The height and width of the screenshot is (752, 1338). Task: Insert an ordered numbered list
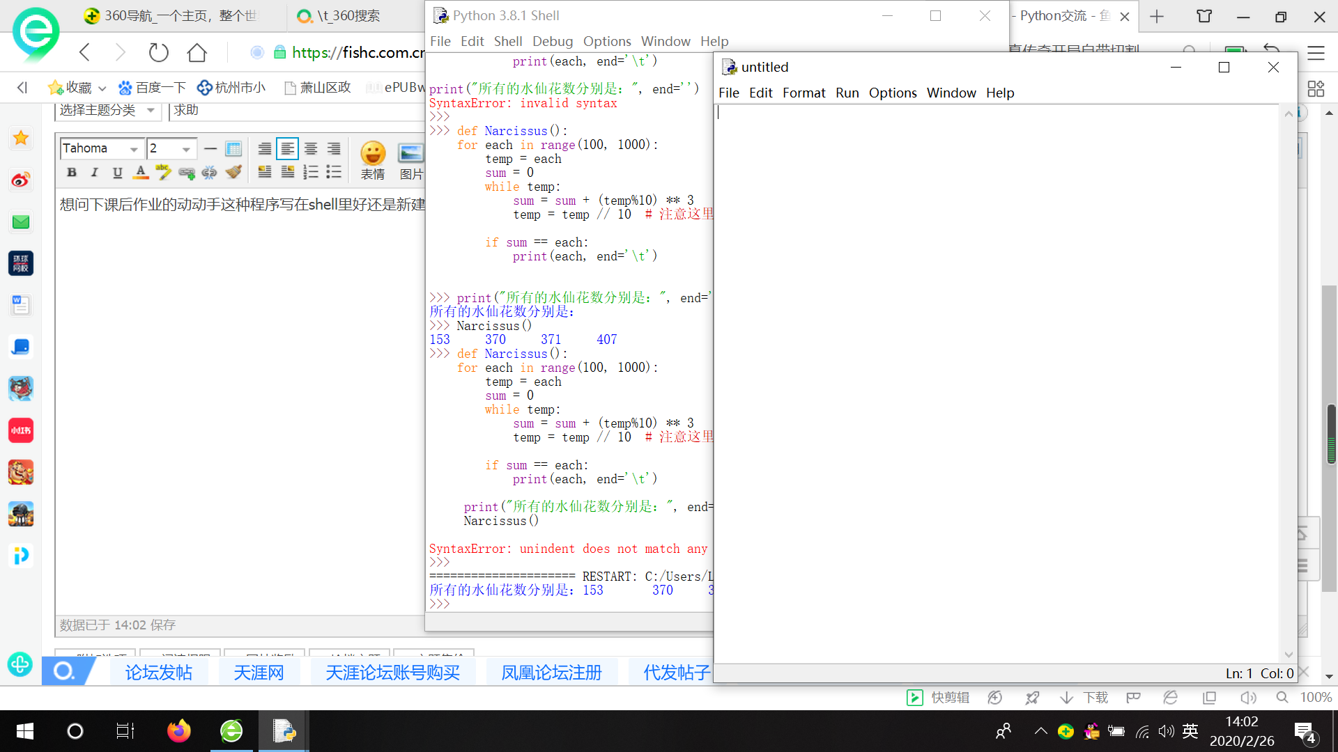click(311, 172)
